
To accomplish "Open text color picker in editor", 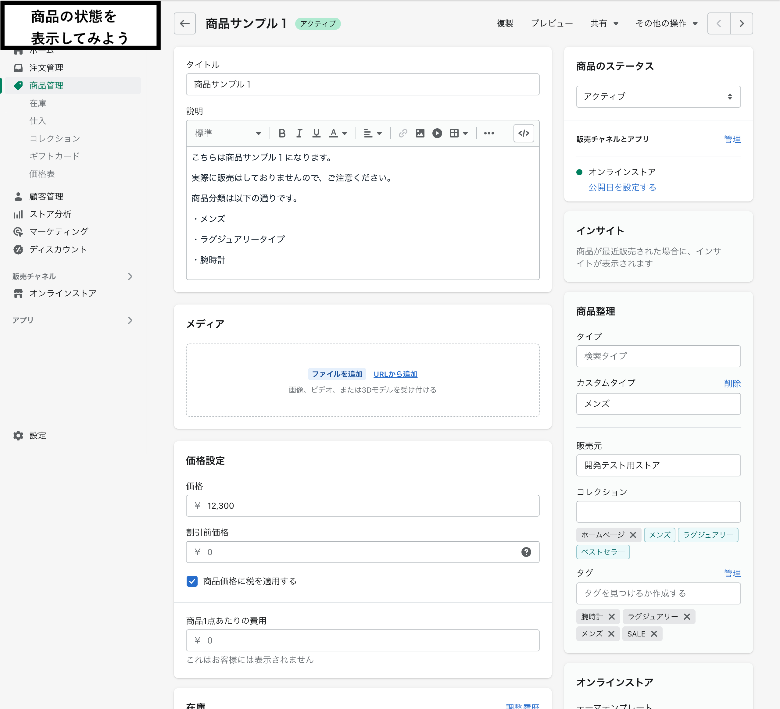I will pos(338,134).
